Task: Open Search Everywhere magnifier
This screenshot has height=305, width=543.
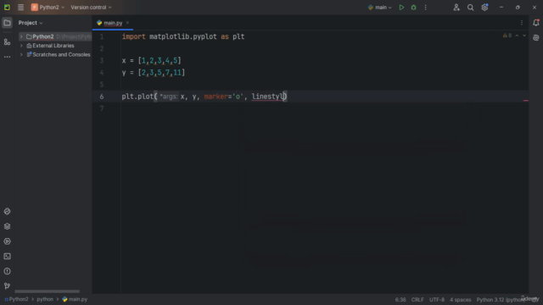Action: tap(470, 8)
